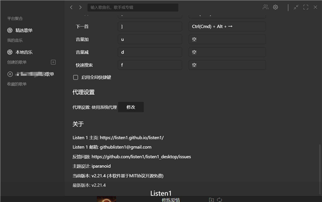The image size is (322, 202).
Task: Click the 下一首 row label
Action: [x=82, y=26]
